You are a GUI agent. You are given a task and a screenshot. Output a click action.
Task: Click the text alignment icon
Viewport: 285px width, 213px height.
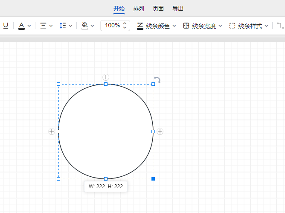tap(43, 26)
